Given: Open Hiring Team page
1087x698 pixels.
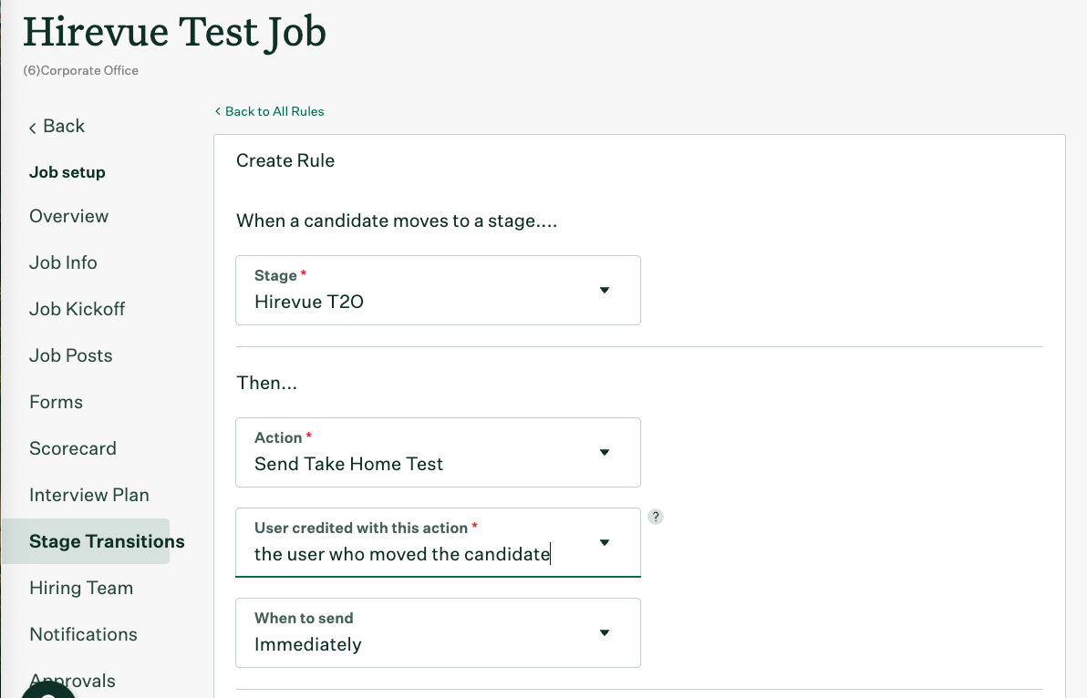Looking at the screenshot, I should coord(81,587).
